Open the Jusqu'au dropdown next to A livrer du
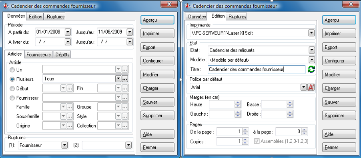The image size is (361, 158). (130, 42)
